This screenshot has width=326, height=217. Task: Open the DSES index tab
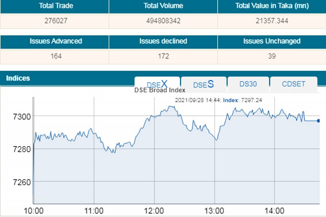coord(204,84)
